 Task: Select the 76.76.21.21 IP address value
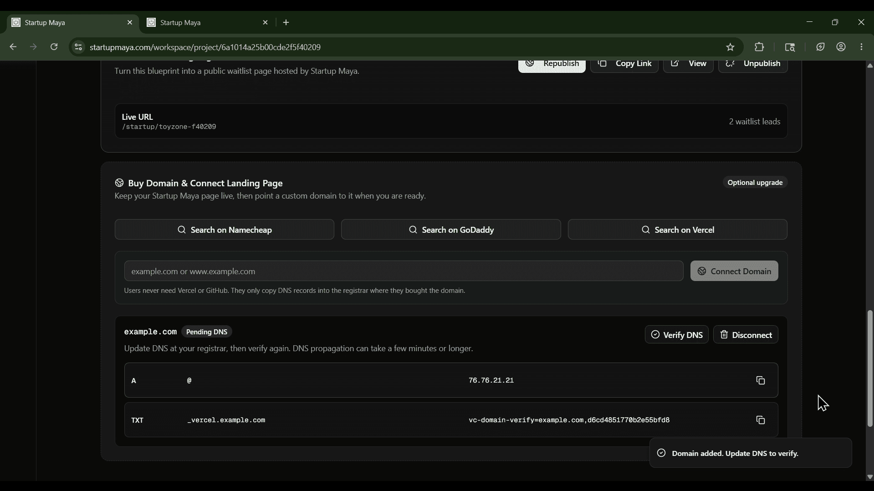pos(491,380)
